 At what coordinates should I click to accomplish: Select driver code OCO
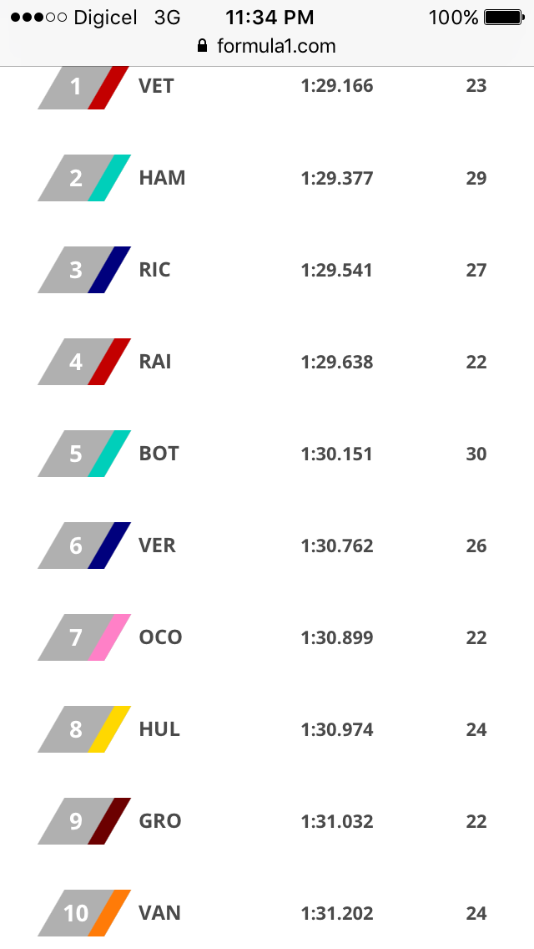[x=160, y=637]
